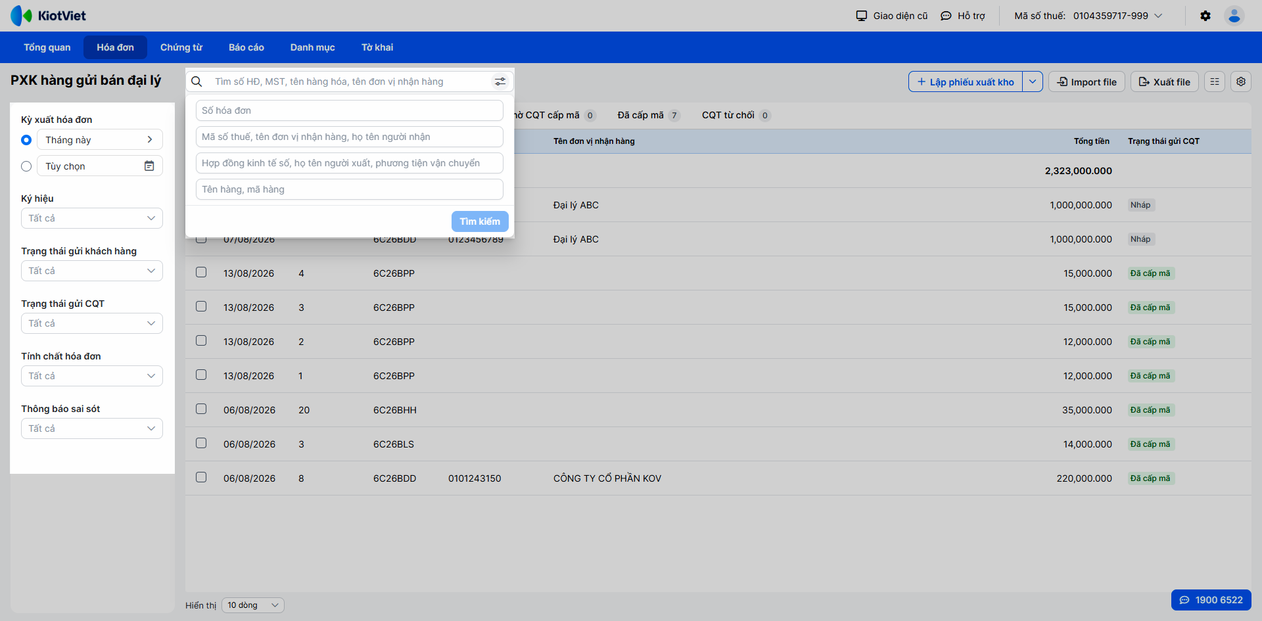Select the Tháng này radio button

[x=26, y=140]
